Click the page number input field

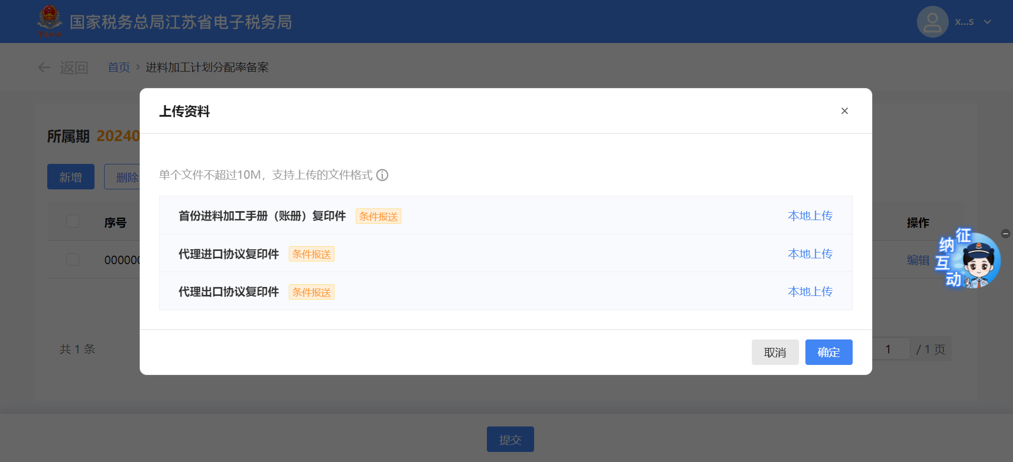point(890,349)
